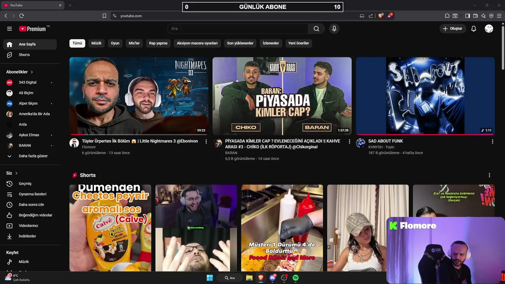Image resolution: width=505 pixels, height=284 pixels.
Task: Open İndirilenler downloads in sidebar
Action: coord(30,236)
